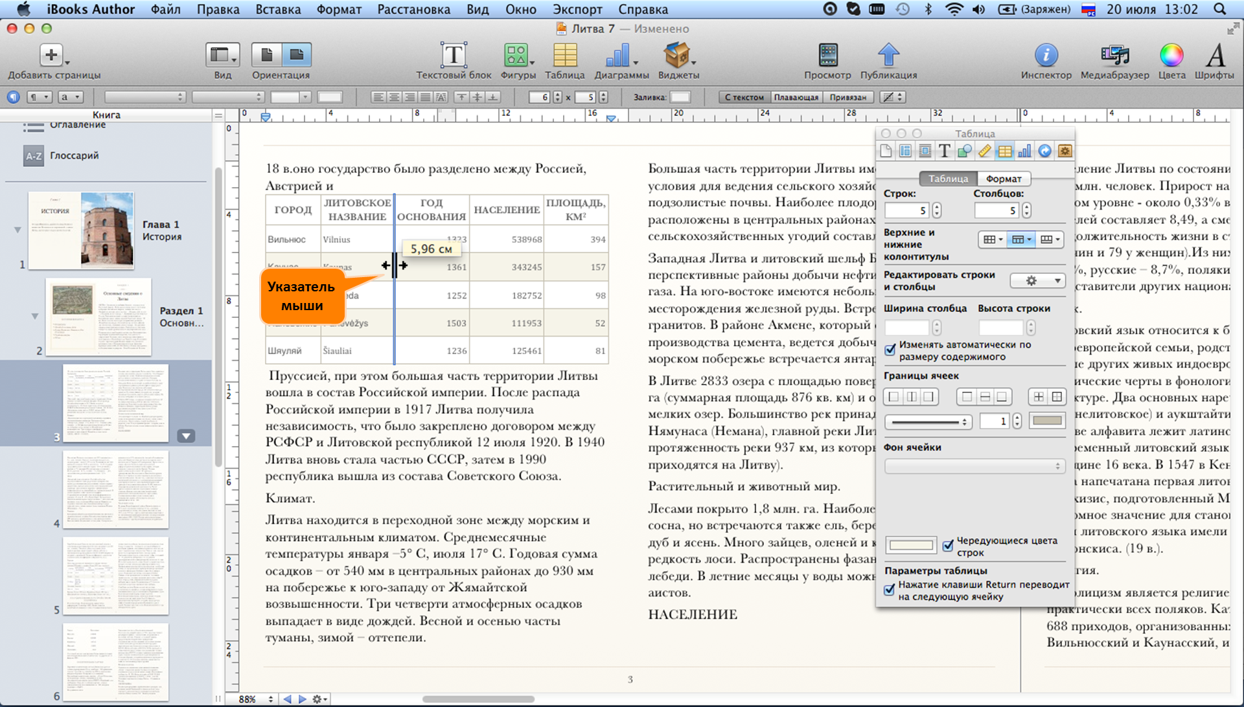Click the Text Block (Текстовый блок) toolbar icon
The height and width of the screenshot is (707, 1244).
tap(454, 56)
